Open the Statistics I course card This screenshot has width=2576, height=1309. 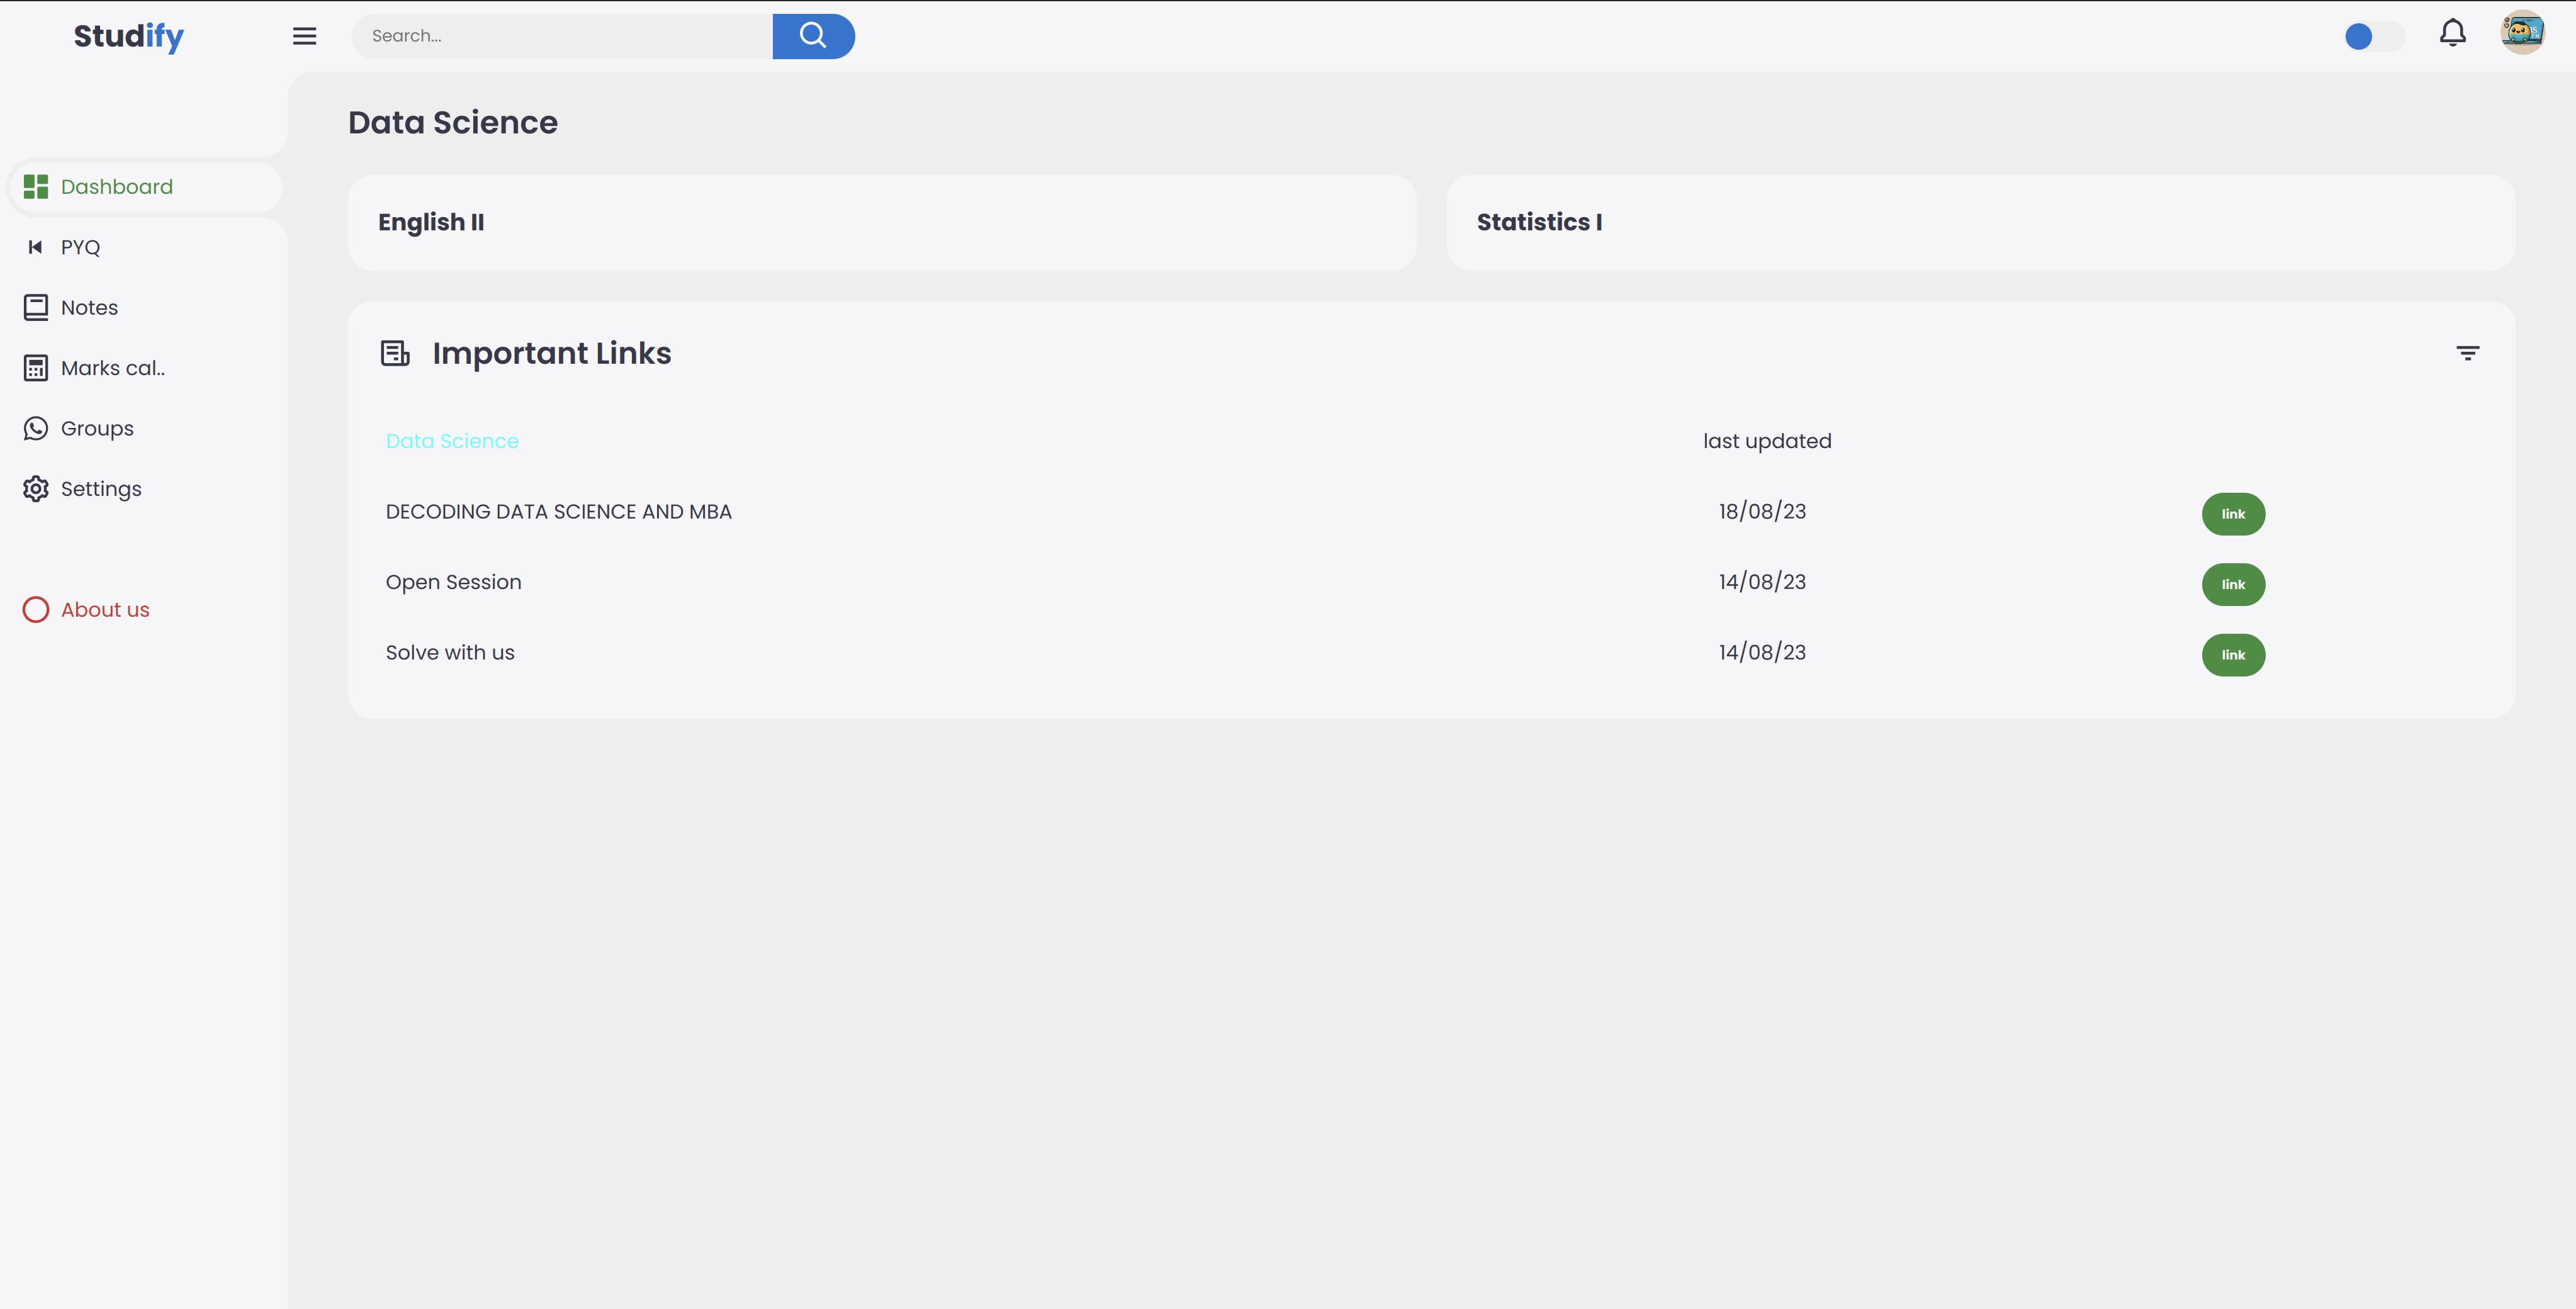(1980, 222)
